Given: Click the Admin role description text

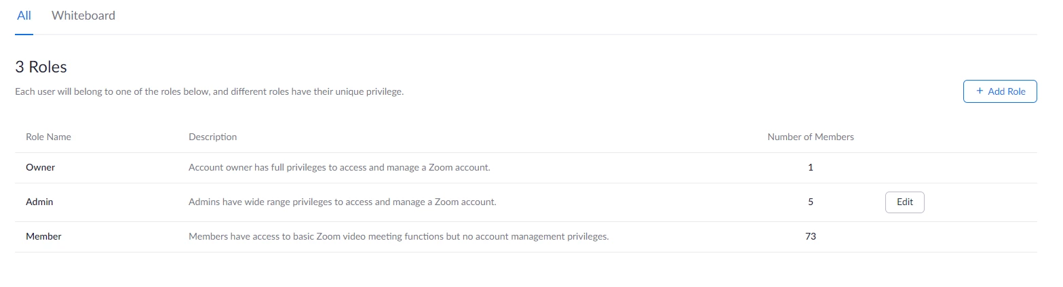Looking at the screenshot, I should coord(343,202).
